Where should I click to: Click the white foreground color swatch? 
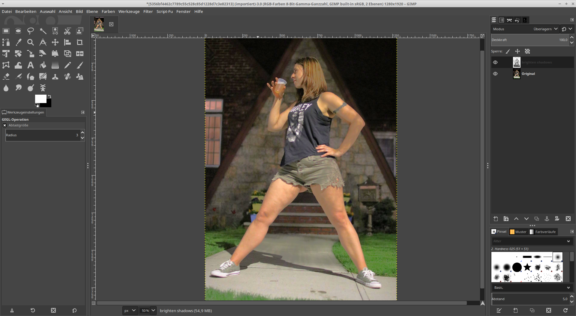click(40, 99)
